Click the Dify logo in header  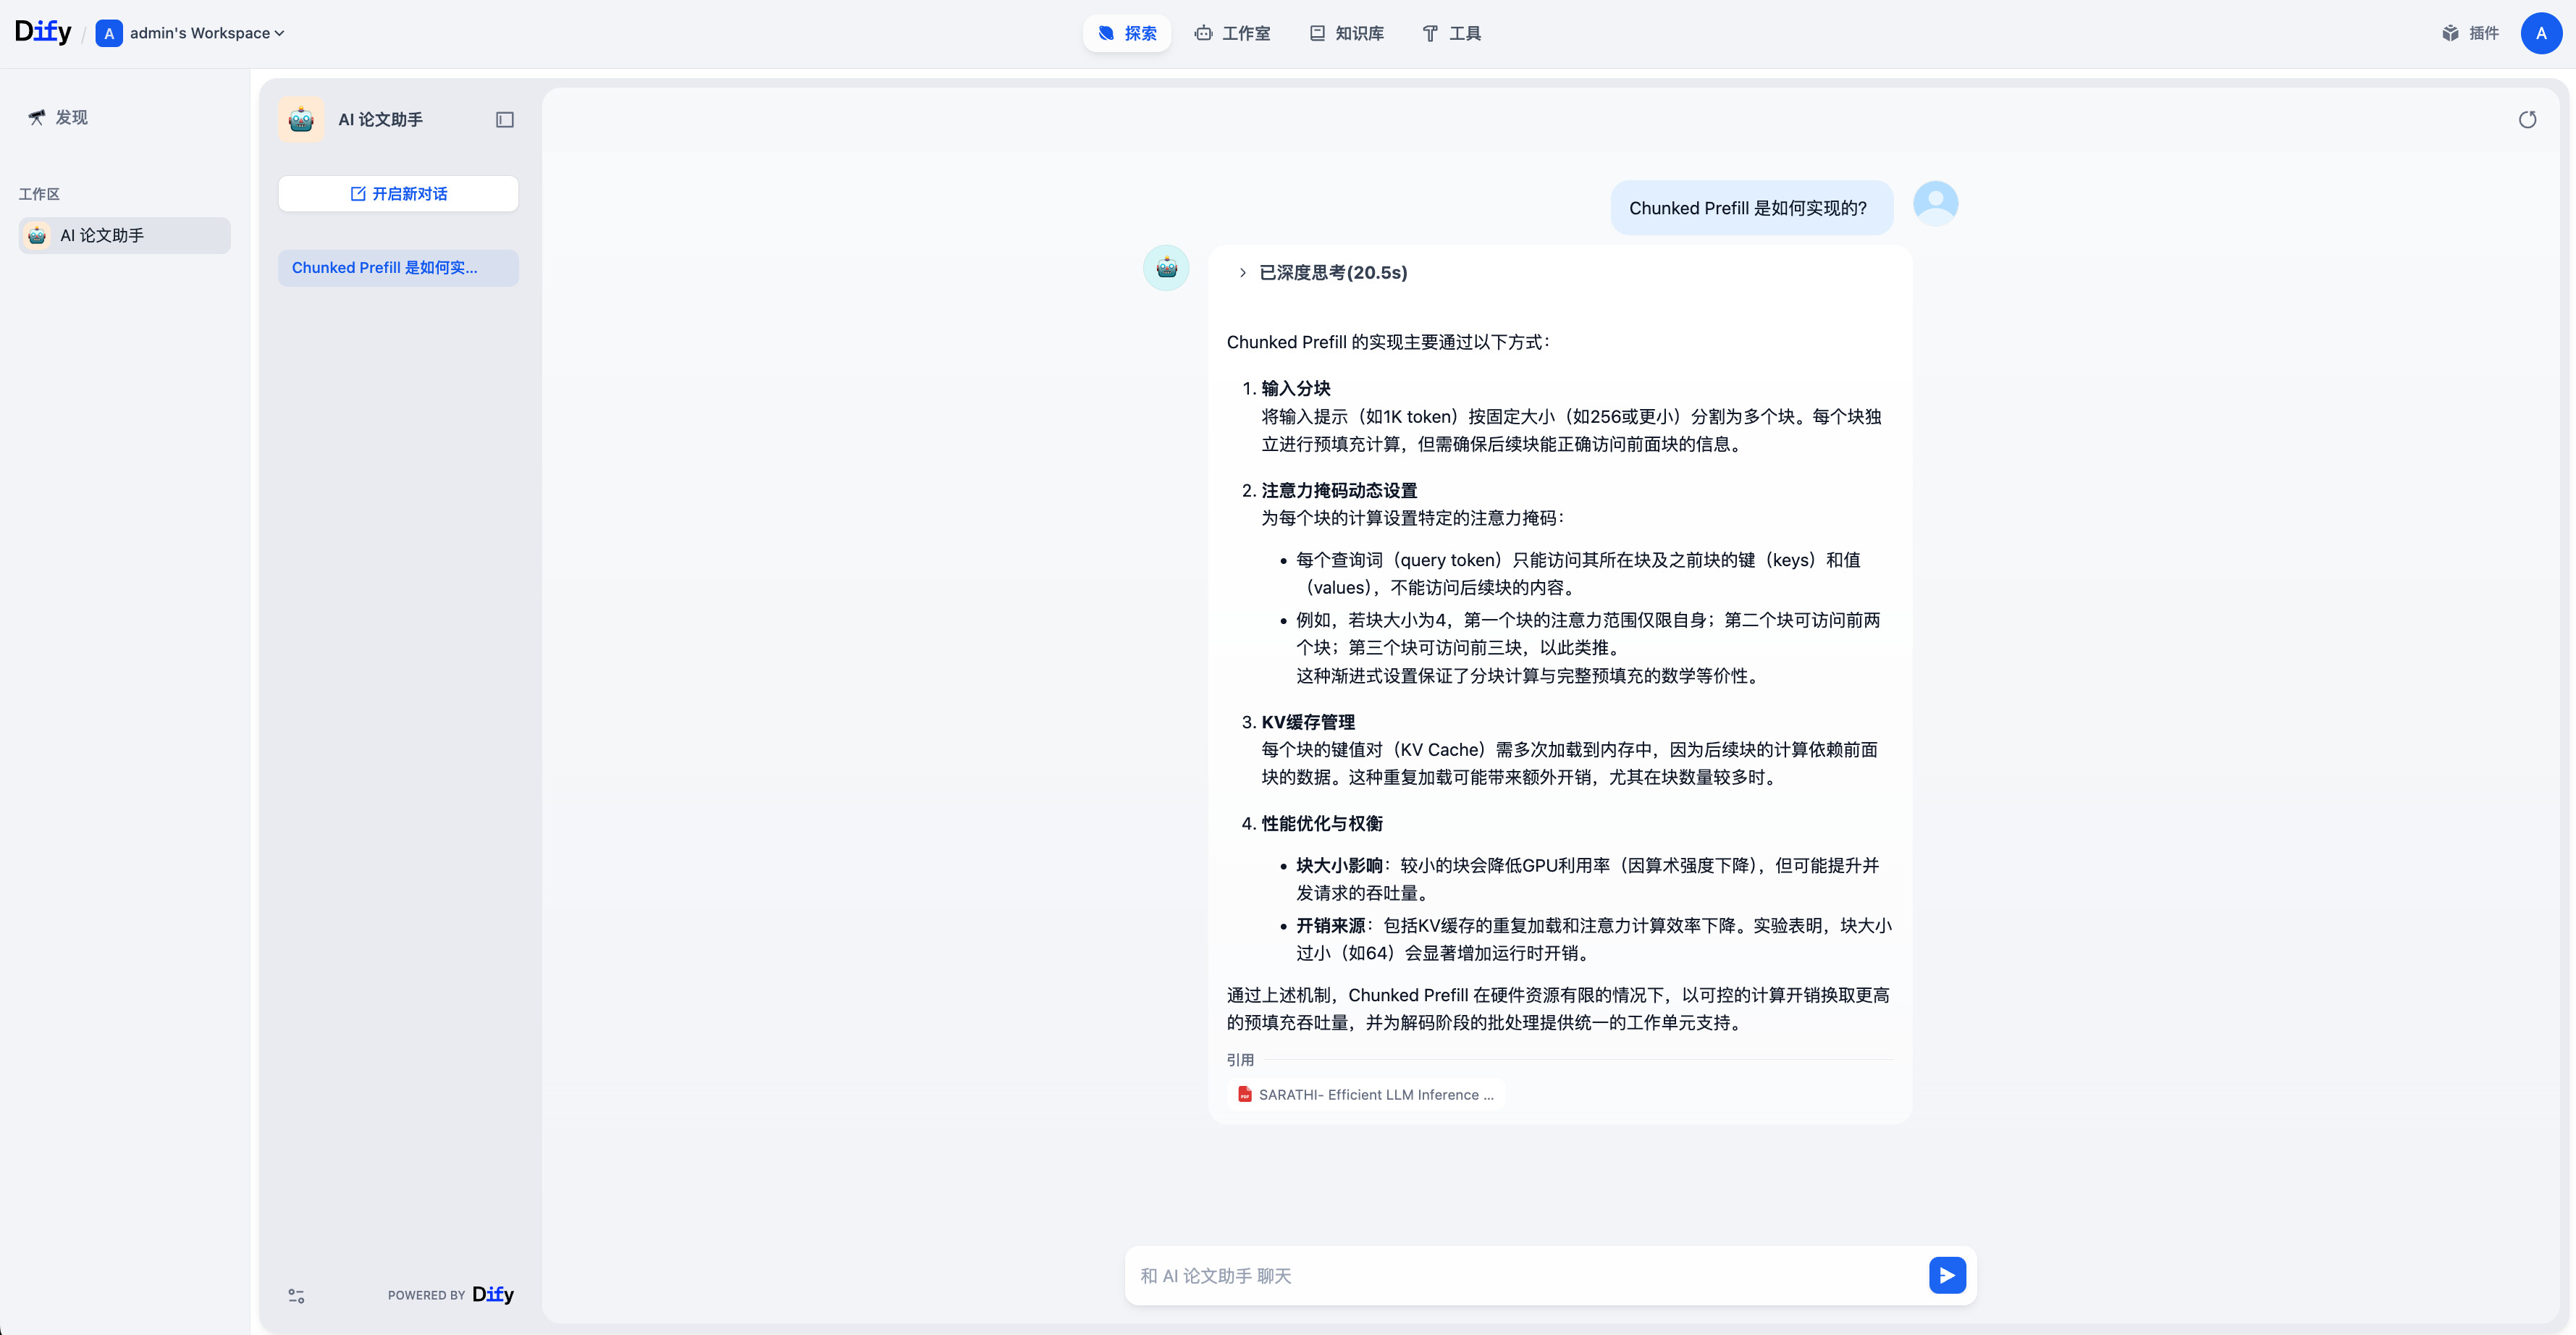(43, 32)
